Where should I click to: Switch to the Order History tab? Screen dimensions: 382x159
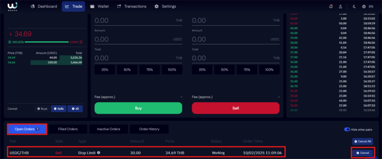click(149, 129)
